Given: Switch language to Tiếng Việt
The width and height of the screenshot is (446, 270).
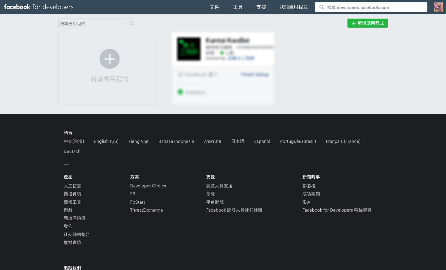Looking at the screenshot, I should tap(138, 141).
